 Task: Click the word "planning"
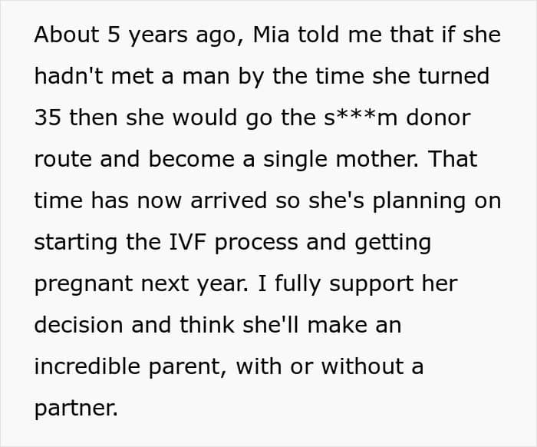(x=419, y=201)
